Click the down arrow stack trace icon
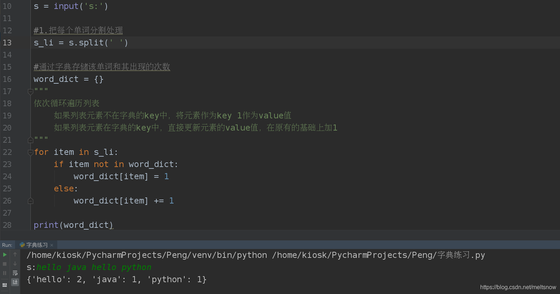Viewport: 560px width, 294px height. [15, 264]
